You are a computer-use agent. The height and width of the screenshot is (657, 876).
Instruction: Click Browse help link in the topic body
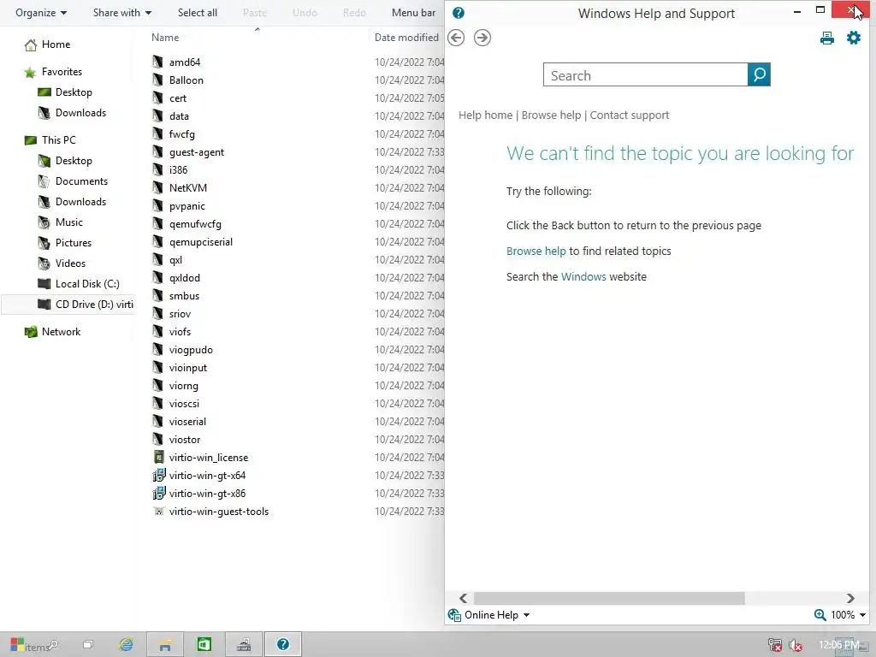[x=536, y=251]
